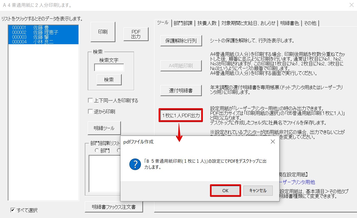
Task: Click the 検索文字 input field
Action: coord(109,68)
